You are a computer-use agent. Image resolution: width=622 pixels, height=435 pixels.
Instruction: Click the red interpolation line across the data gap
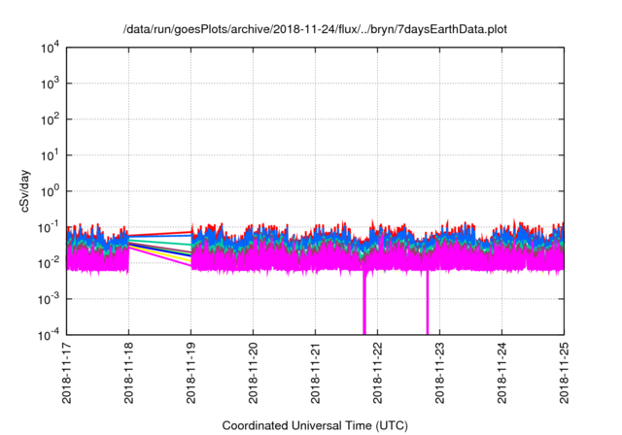[x=159, y=234]
